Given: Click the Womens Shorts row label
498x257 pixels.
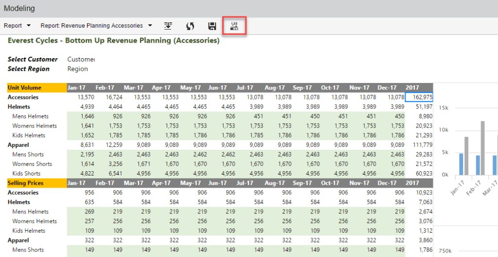Looking at the screenshot, I should click(x=32, y=164).
